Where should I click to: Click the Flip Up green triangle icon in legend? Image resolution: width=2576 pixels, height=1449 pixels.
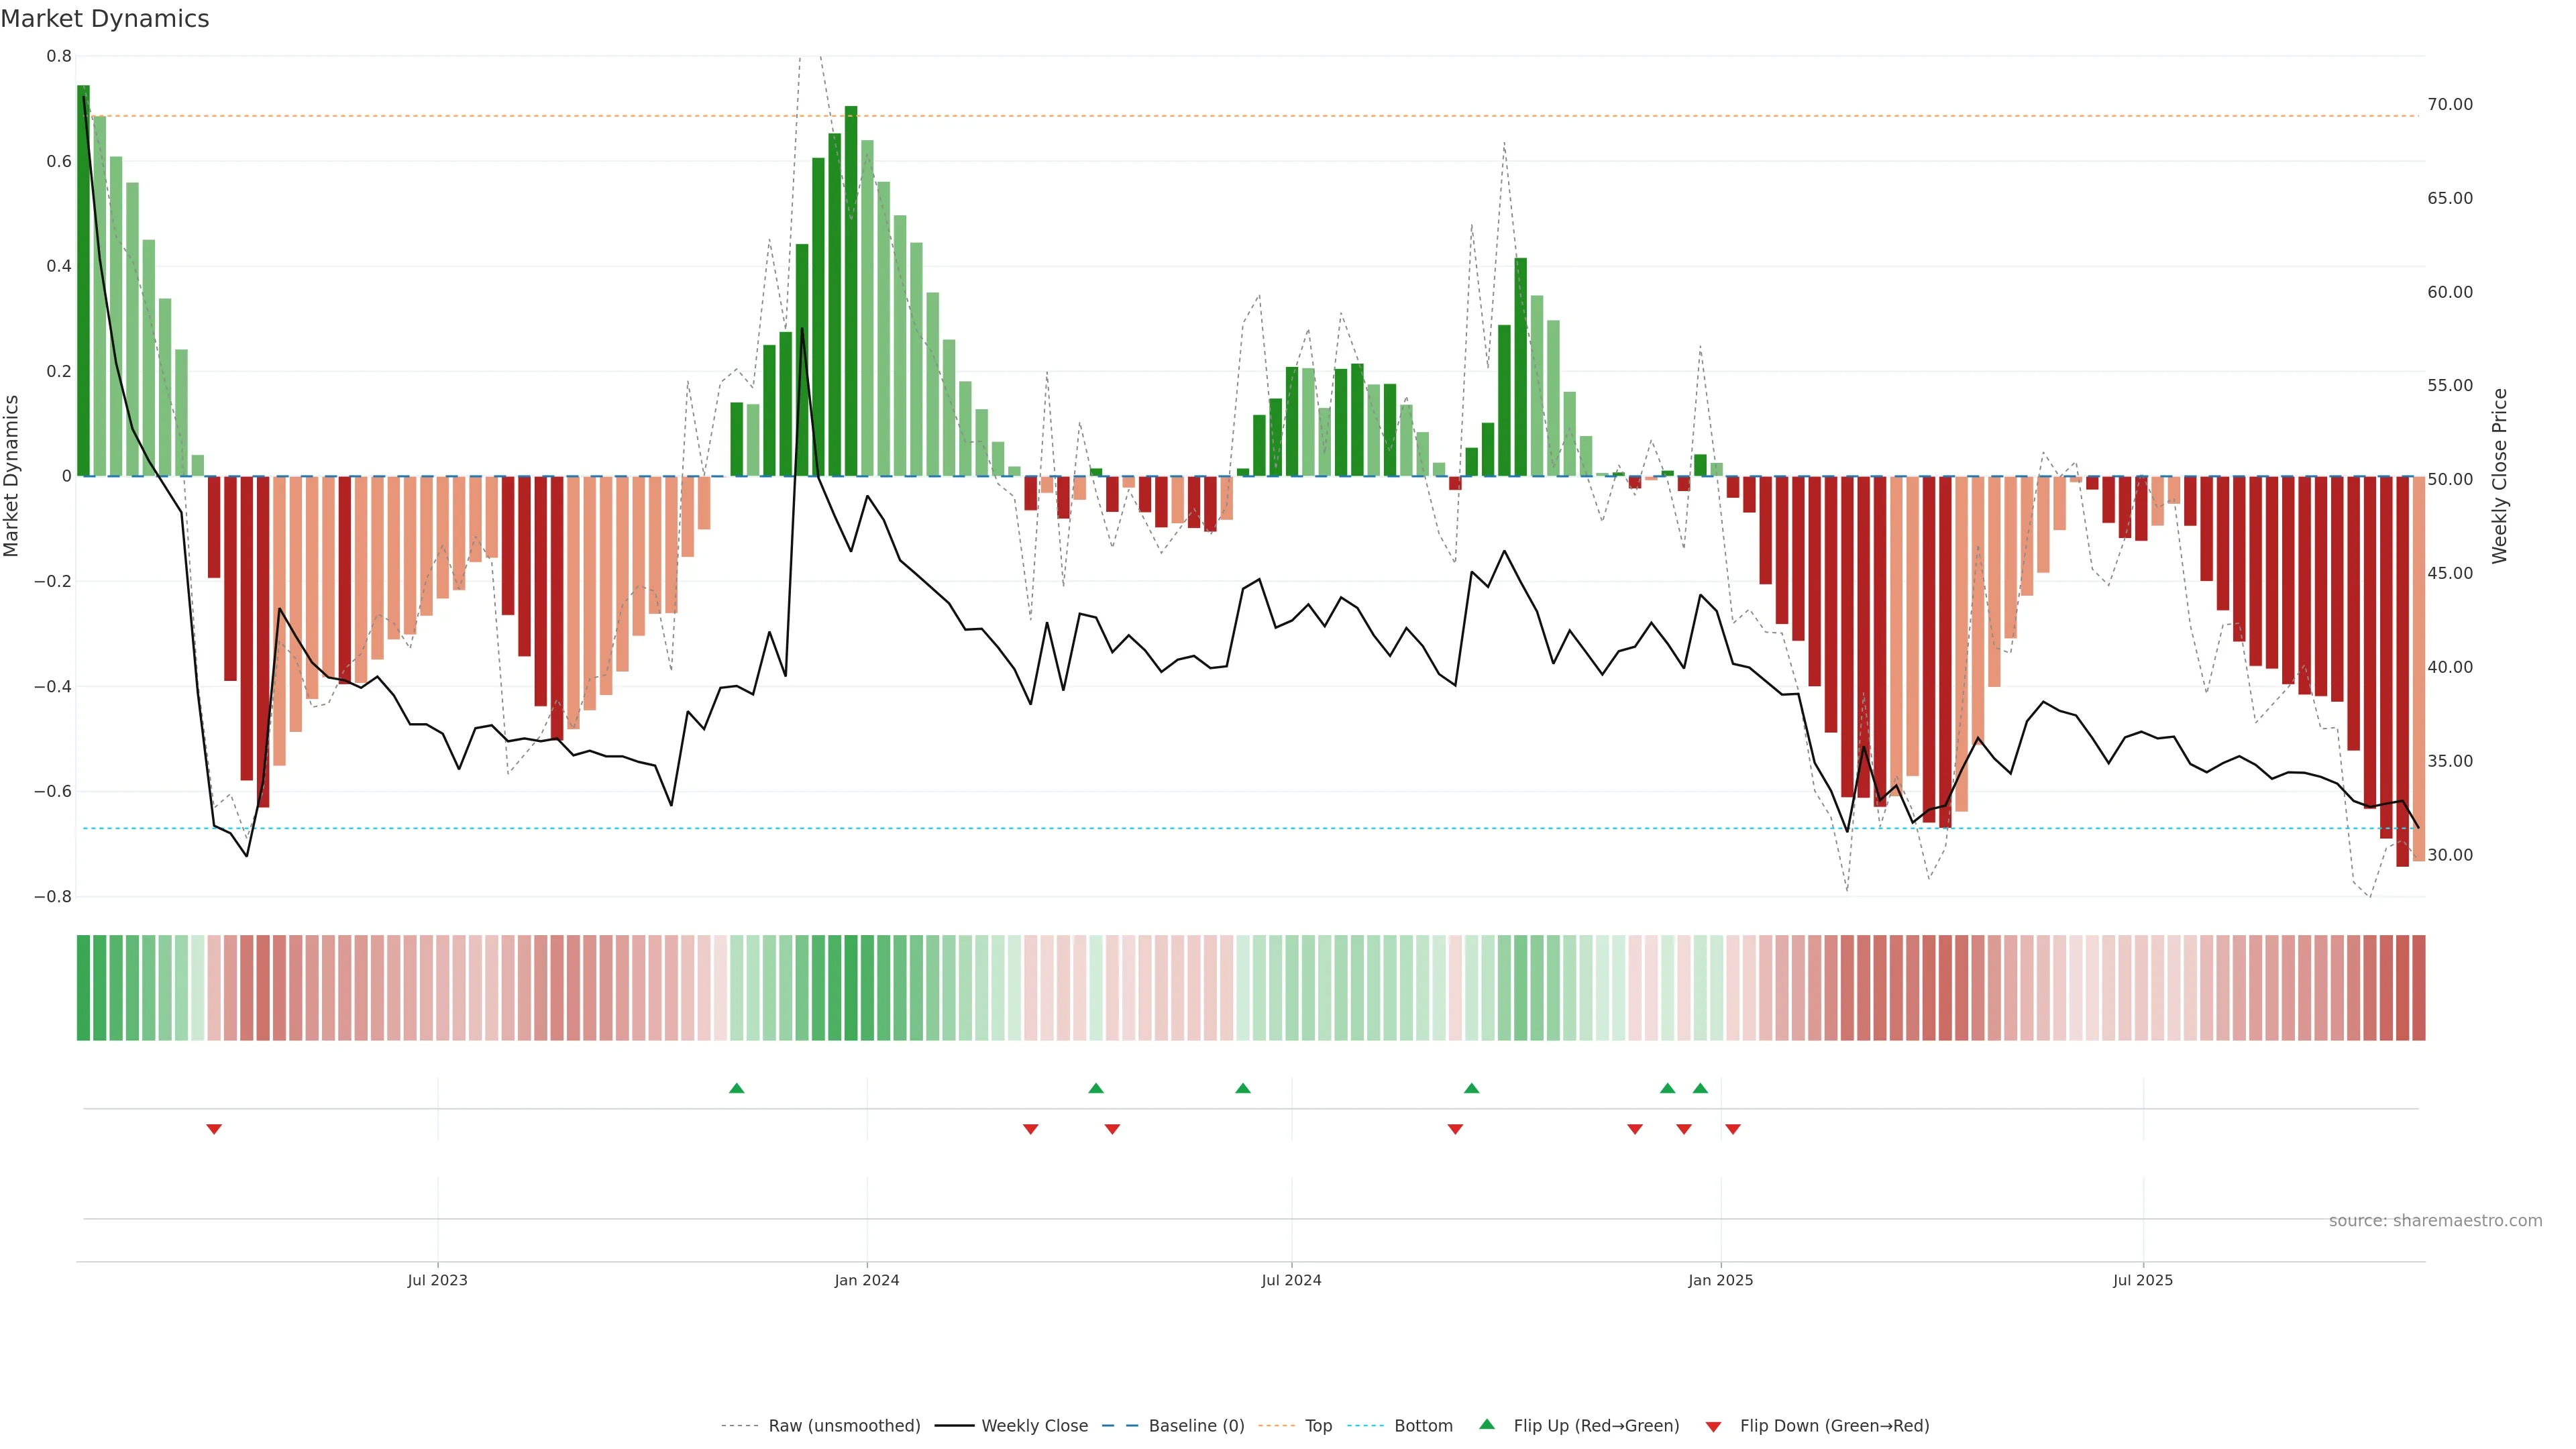pos(1487,1424)
